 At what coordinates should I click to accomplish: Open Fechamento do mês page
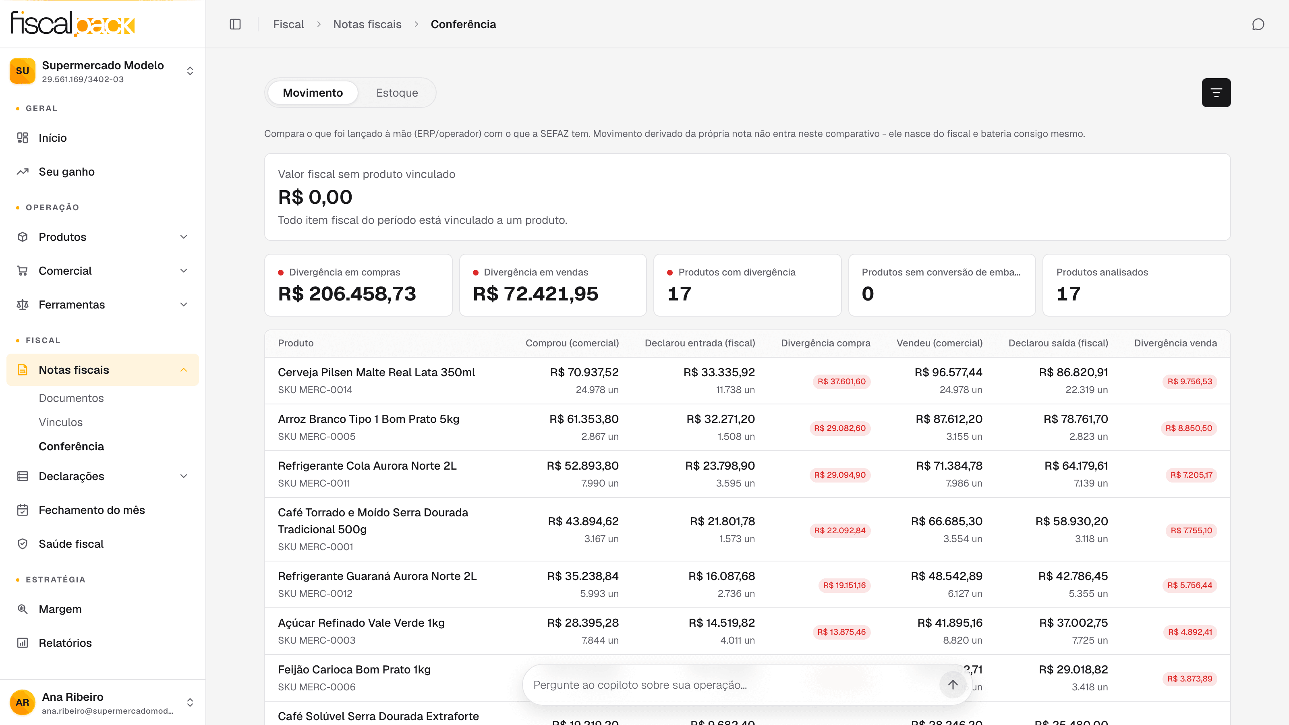[x=103, y=510]
